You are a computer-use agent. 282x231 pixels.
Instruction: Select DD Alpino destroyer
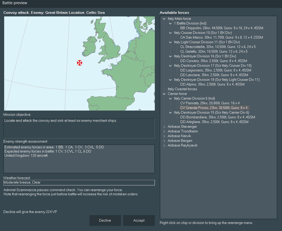click(212, 84)
